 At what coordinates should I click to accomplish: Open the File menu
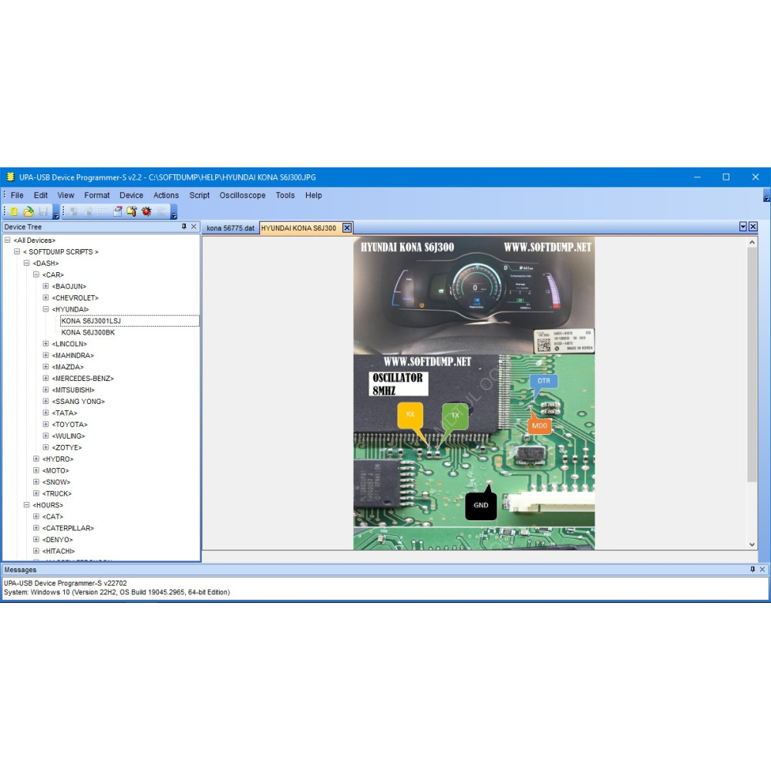[17, 195]
